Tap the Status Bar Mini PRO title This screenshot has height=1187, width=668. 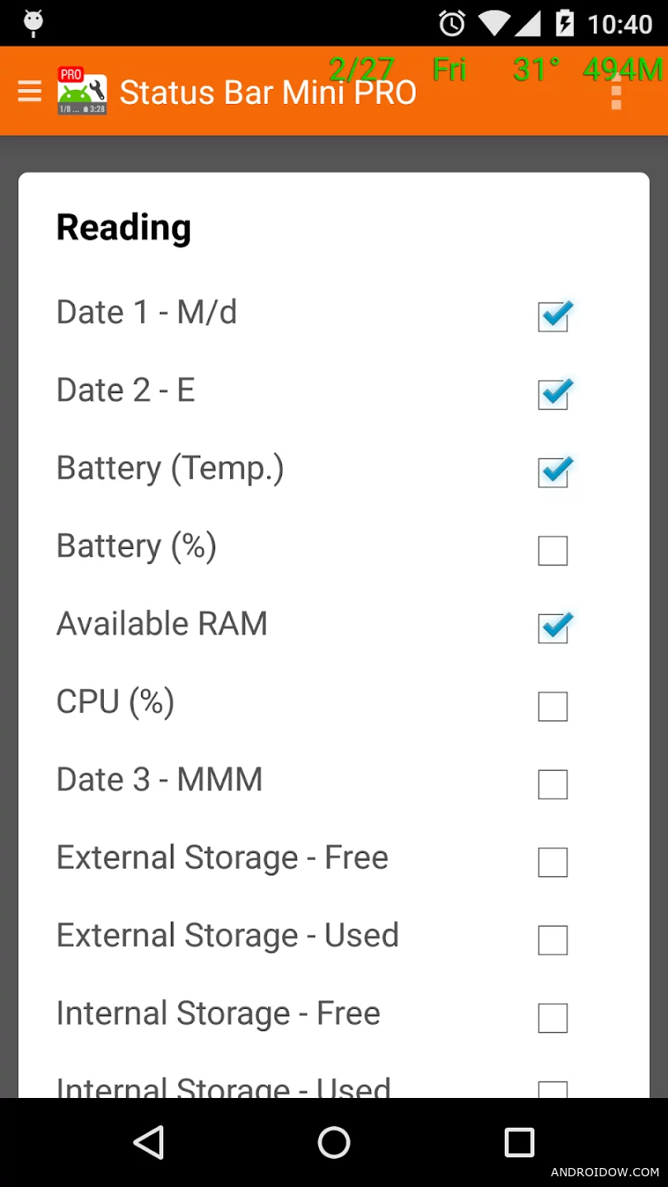tap(268, 92)
